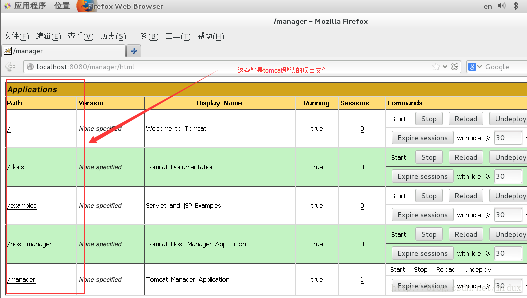Image resolution: width=527 pixels, height=298 pixels.
Task: Click the Firefox logo in top panel
Action: pos(86,6)
